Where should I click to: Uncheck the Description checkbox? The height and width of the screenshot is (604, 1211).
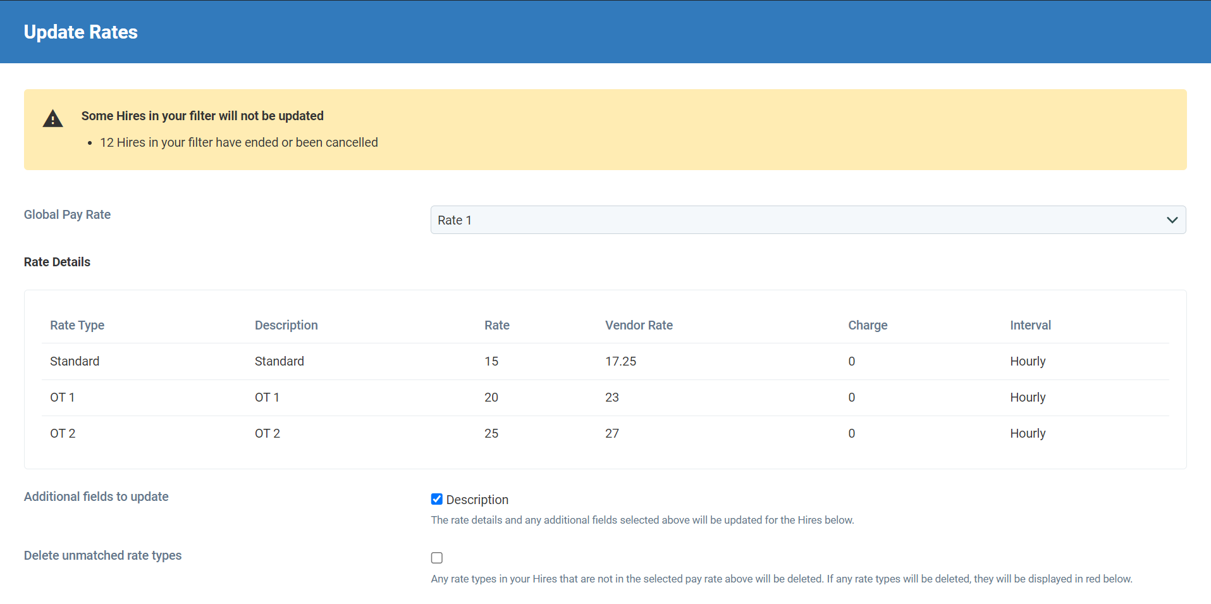point(436,499)
